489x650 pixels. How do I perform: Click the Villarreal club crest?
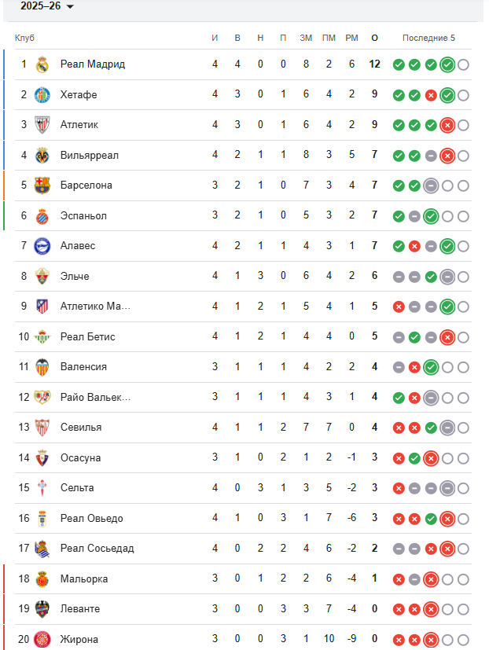[42, 155]
